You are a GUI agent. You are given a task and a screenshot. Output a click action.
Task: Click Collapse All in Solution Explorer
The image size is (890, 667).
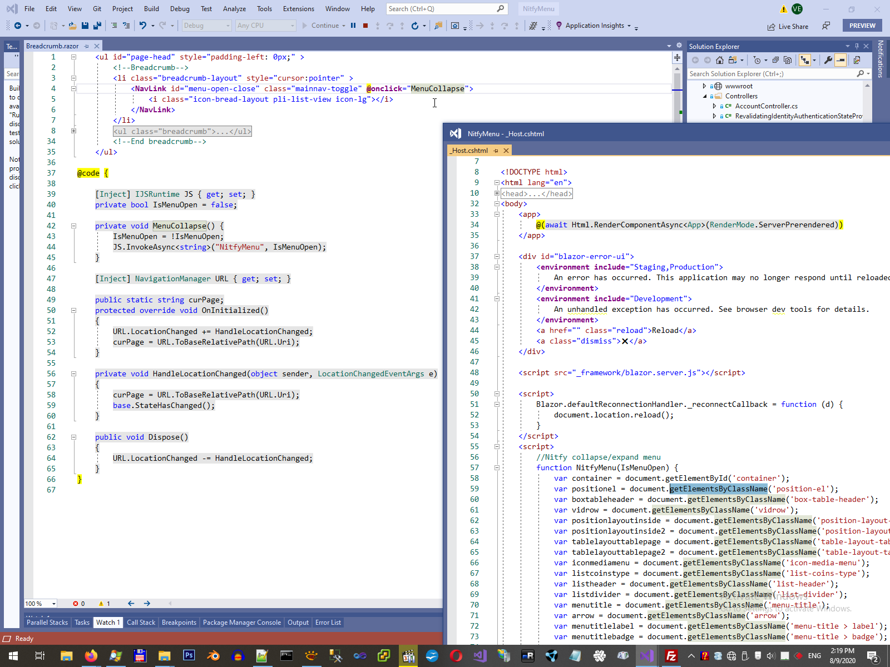coord(775,60)
